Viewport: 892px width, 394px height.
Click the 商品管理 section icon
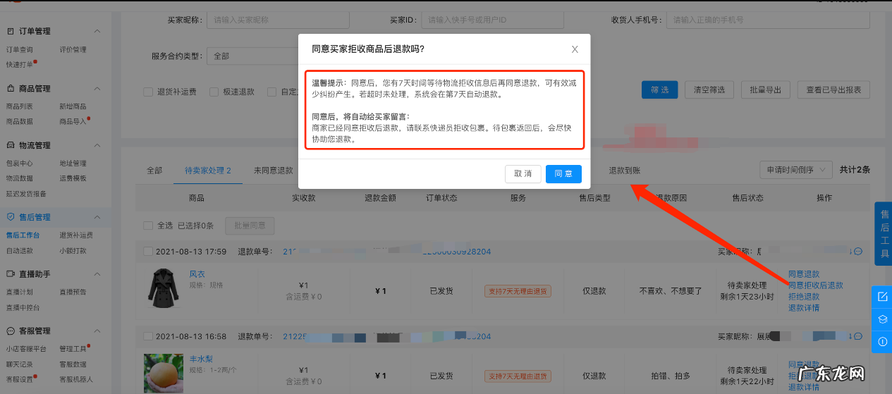pos(11,89)
